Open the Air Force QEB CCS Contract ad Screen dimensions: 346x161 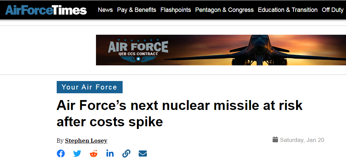(x=138, y=50)
